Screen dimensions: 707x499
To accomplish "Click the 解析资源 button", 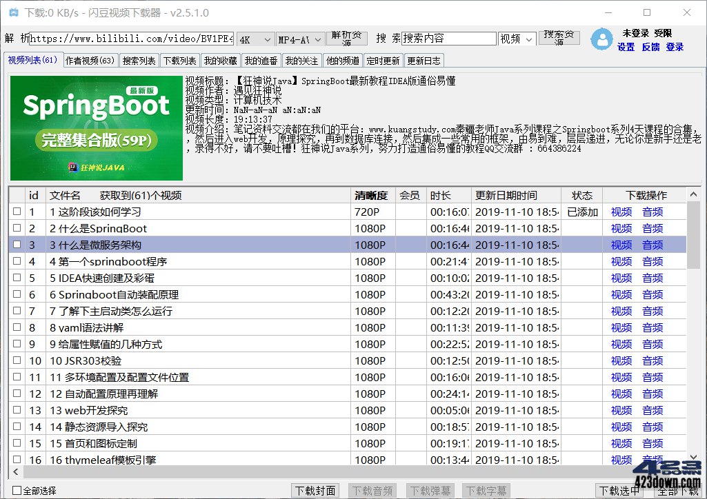I will pos(347,39).
